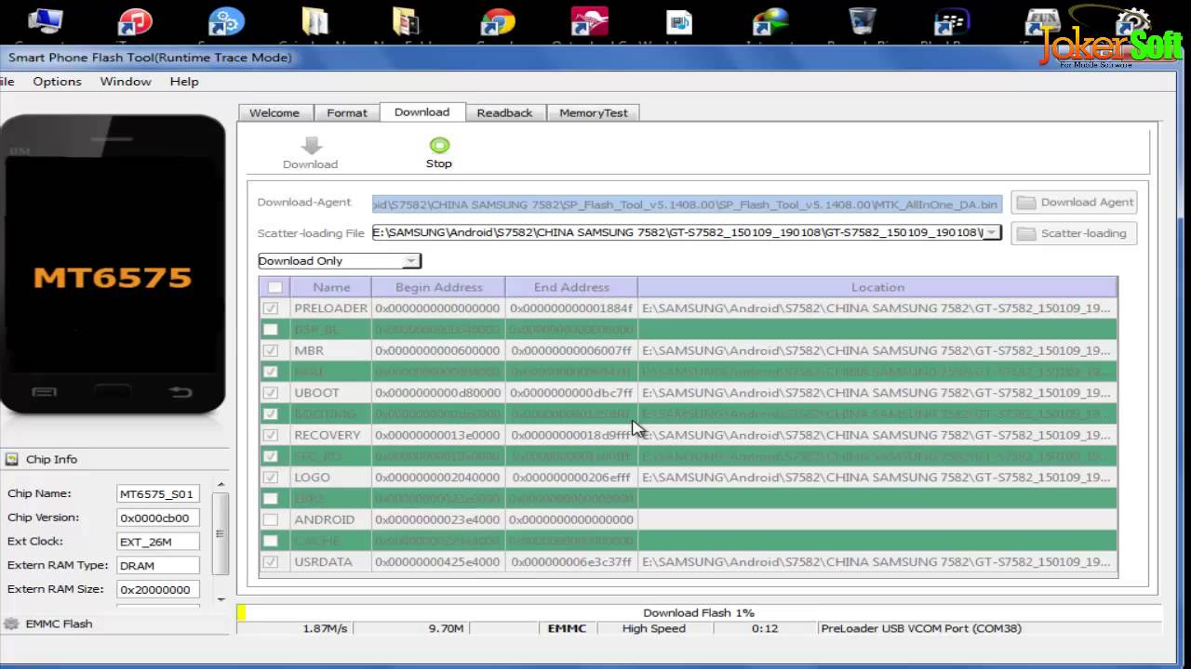Click the Chip Info scrollbar up arrow

click(x=220, y=484)
